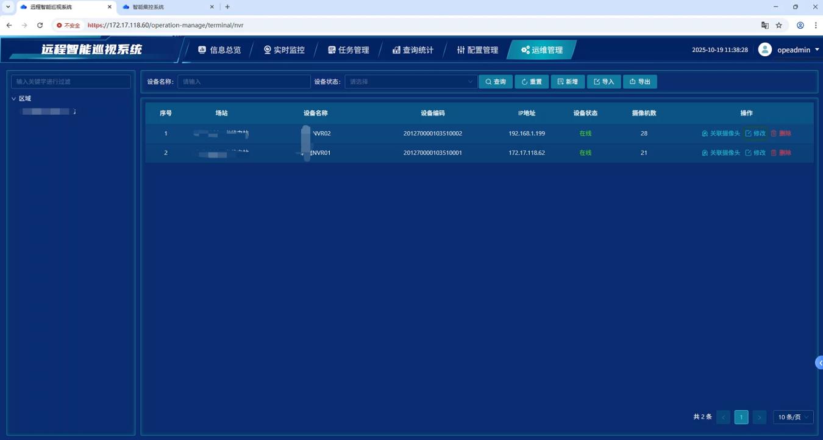Focus the 设备名称 input field

pyautogui.click(x=244, y=82)
